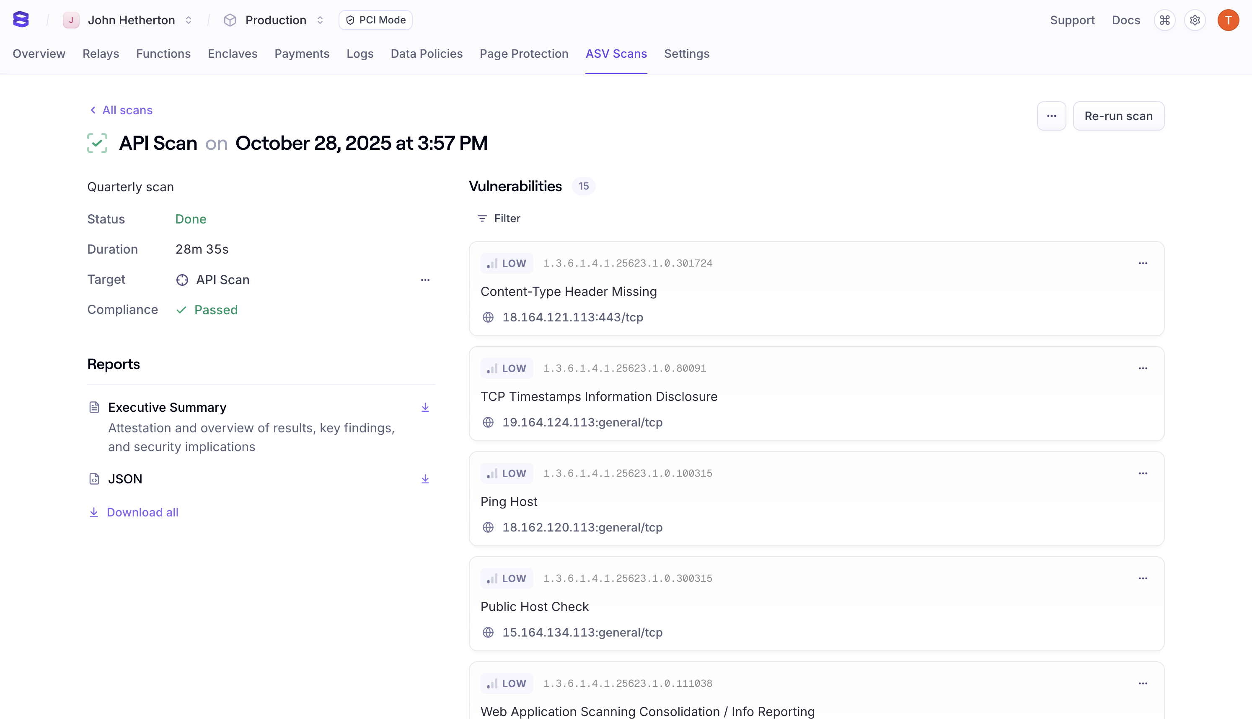Switch to the Enclaves tab
The height and width of the screenshot is (719, 1252).
[x=232, y=54]
